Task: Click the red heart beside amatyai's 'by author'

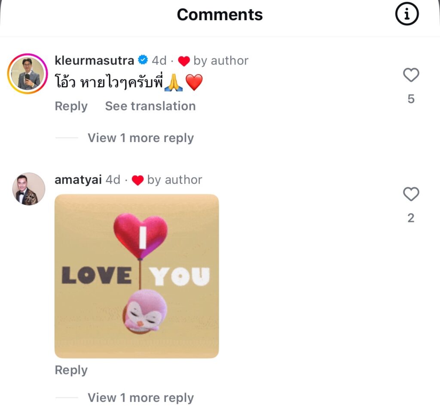Action: (x=137, y=180)
